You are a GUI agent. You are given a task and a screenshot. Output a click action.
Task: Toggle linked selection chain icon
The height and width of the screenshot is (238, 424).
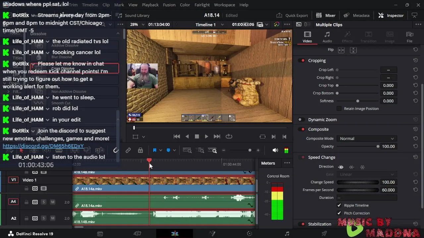(x=128, y=150)
